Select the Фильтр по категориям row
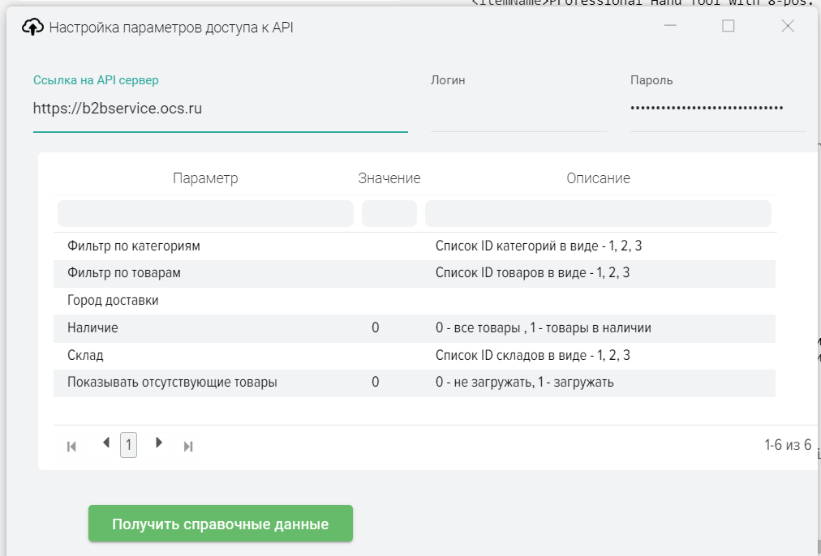The image size is (821, 556). [134, 246]
